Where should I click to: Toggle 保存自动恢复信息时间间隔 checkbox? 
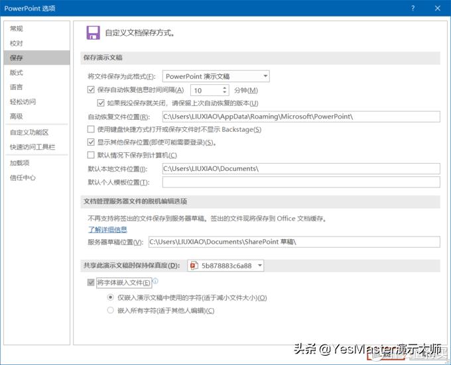click(91, 90)
